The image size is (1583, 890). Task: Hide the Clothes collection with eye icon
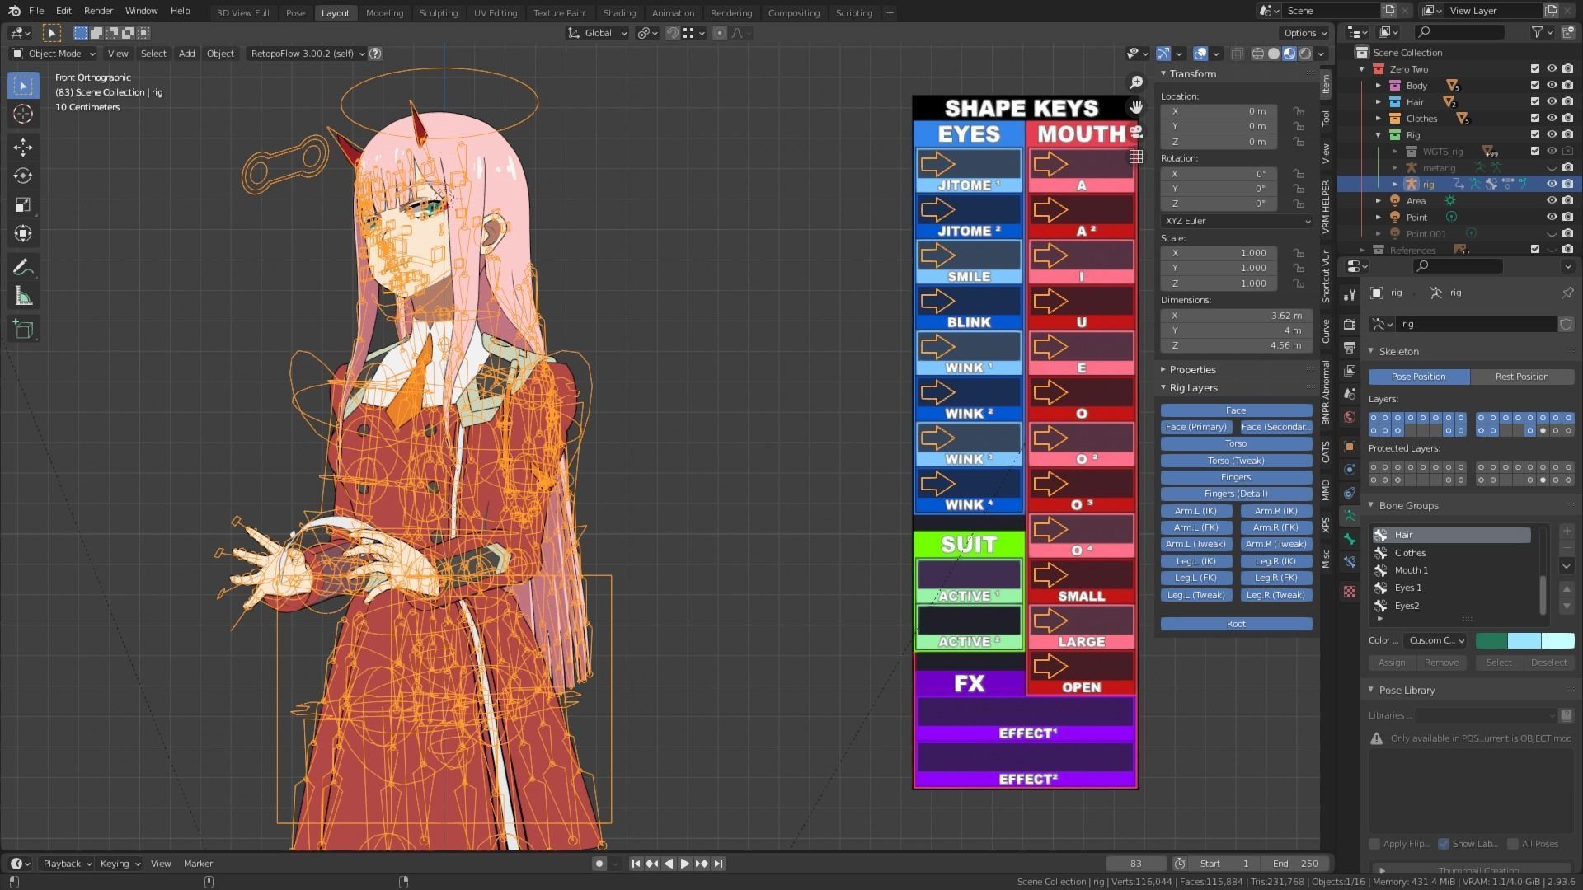tap(1551, 119)
